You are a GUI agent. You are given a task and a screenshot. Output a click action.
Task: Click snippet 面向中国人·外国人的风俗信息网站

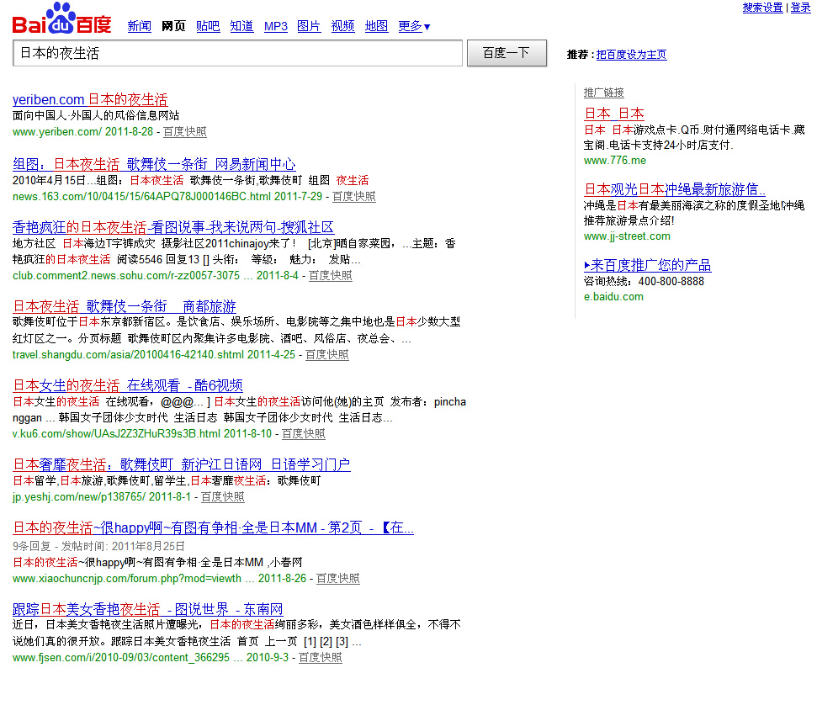click(96, 115)
